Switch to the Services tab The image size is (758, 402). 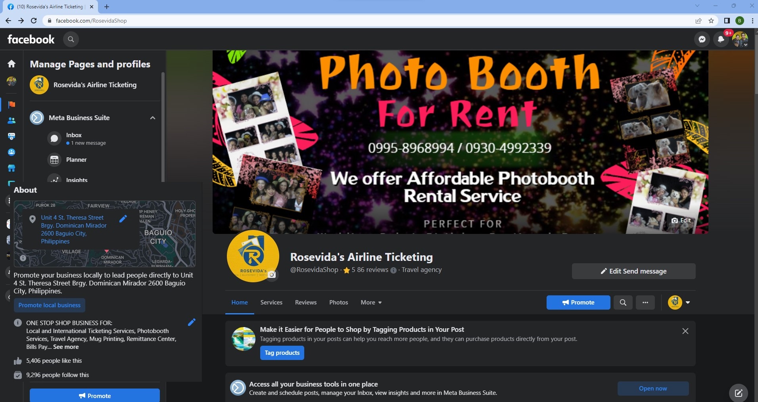click(x=271, y=302)
